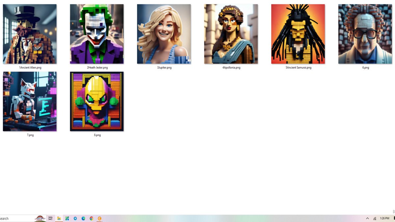Open the green pinwheel app in taskbar
This screenshot has height=222, width=395.
coord(67,218)
